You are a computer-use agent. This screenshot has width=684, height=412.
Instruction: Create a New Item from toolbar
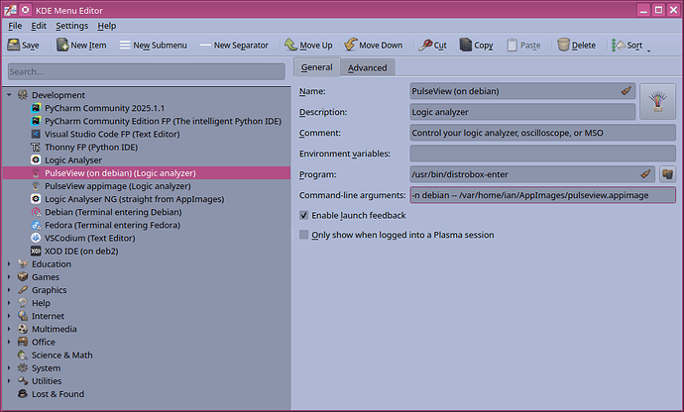click(81, 45)
